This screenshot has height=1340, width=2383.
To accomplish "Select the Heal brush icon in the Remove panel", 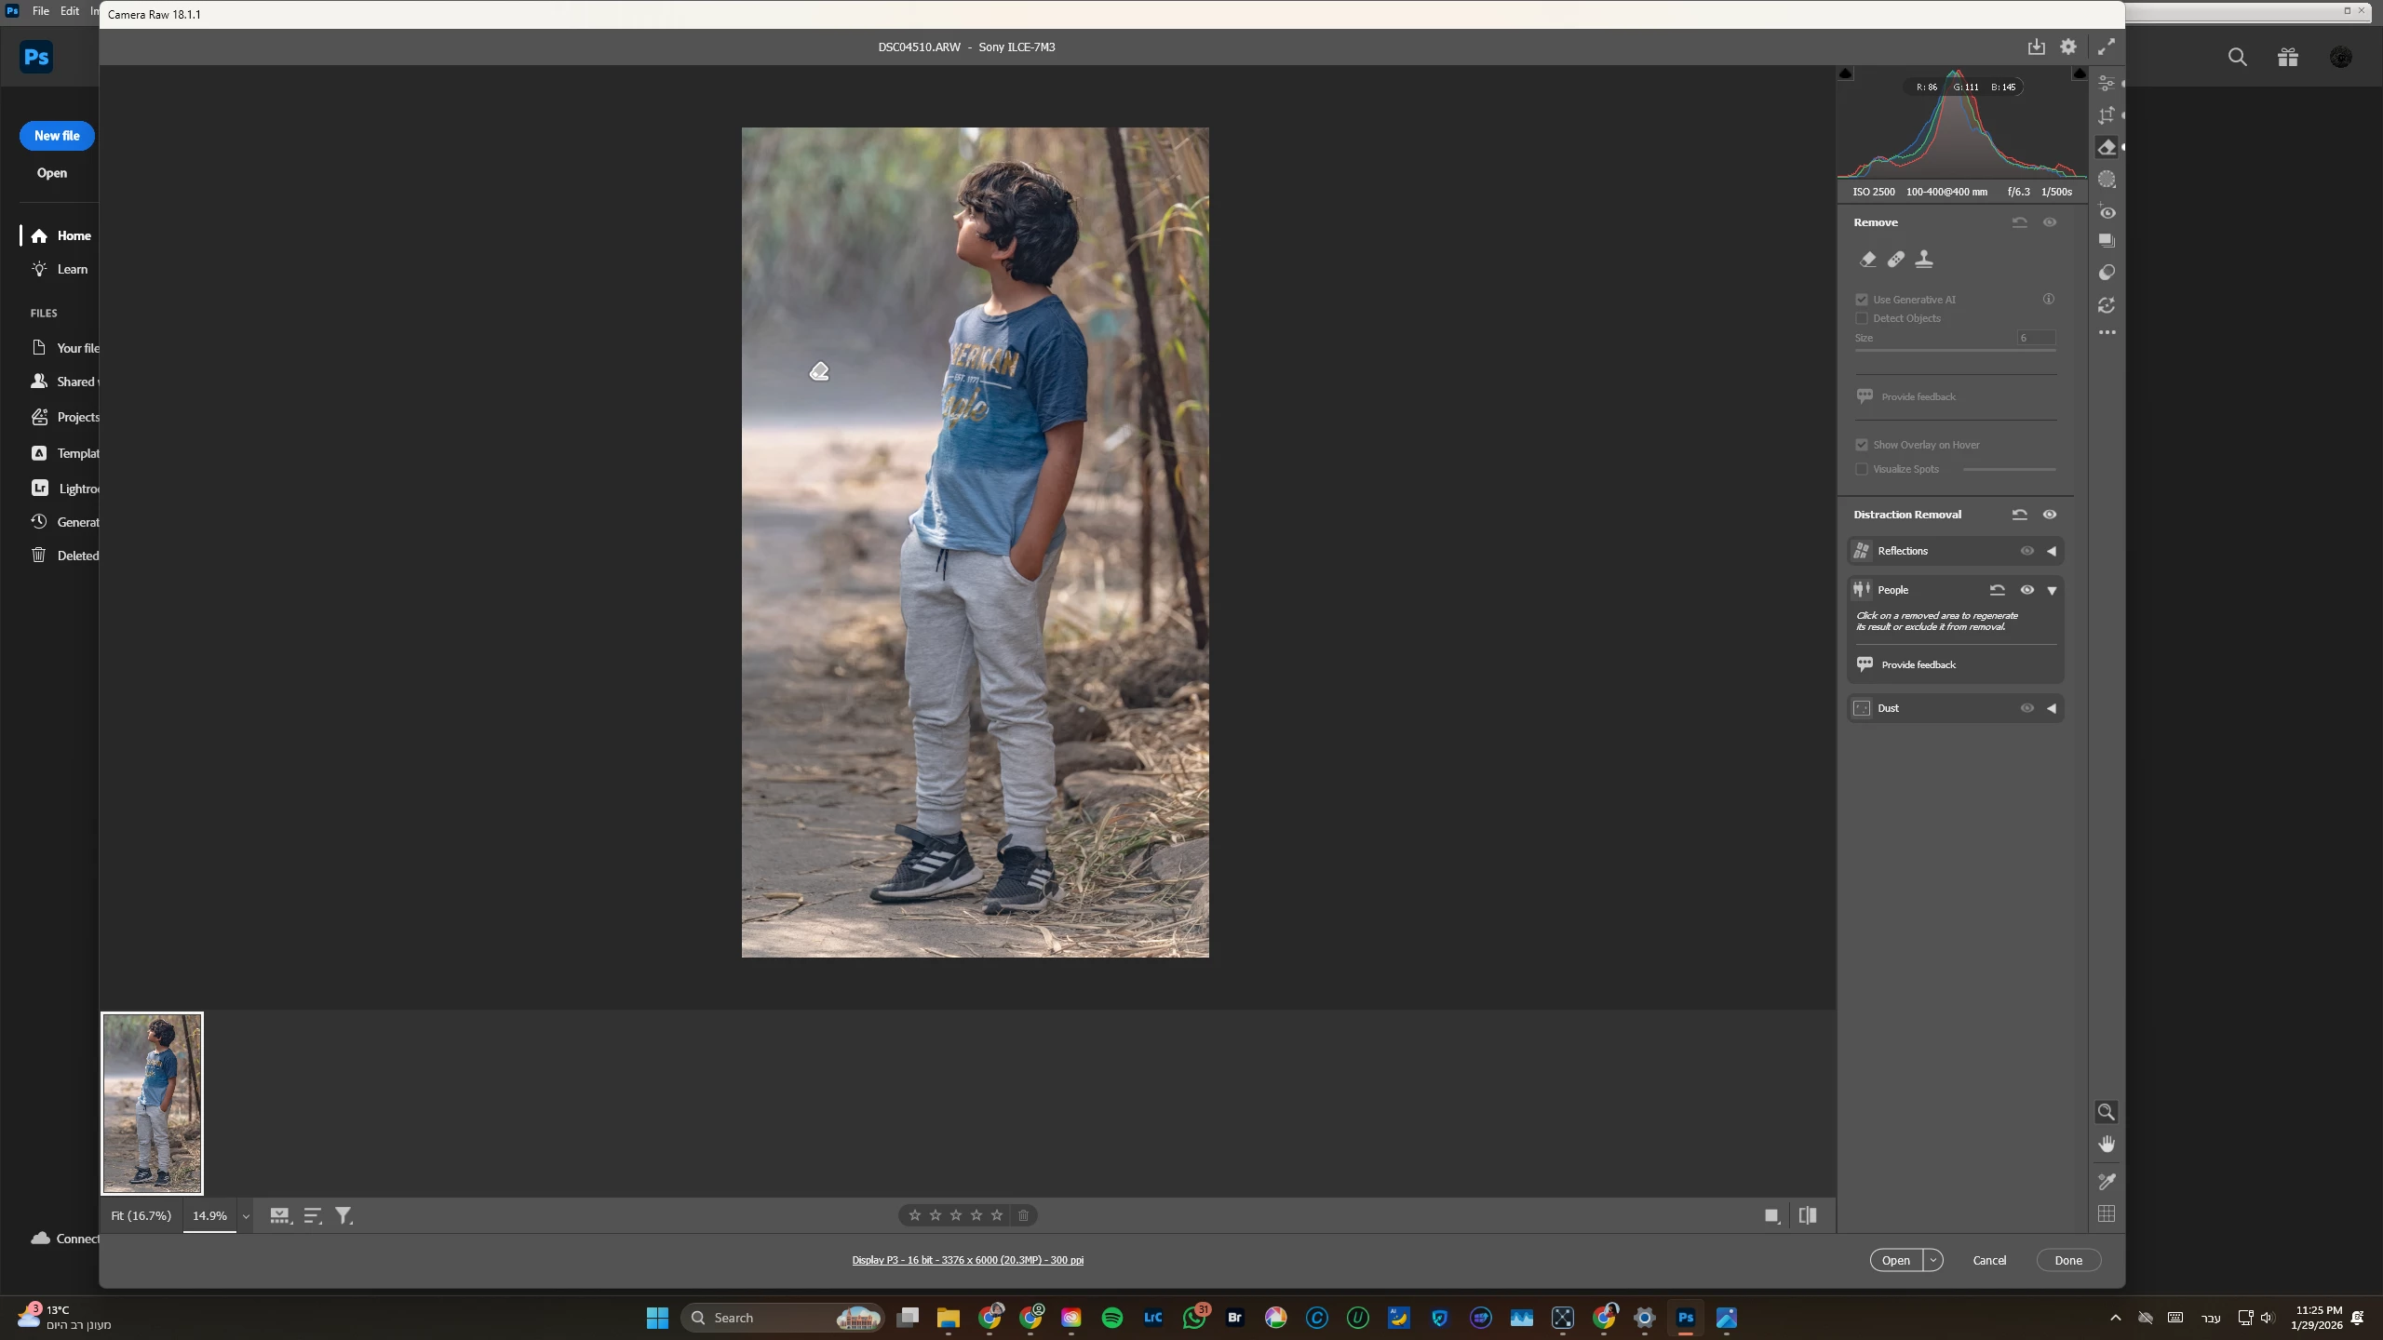I will point(1895,260).
